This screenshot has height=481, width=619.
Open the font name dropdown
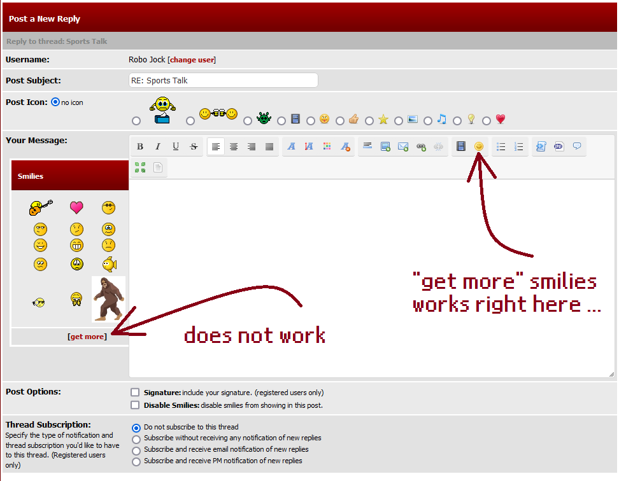(x=291, y=147)
